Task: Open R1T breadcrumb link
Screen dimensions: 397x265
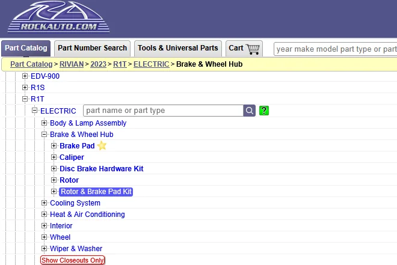Action: 120,64
